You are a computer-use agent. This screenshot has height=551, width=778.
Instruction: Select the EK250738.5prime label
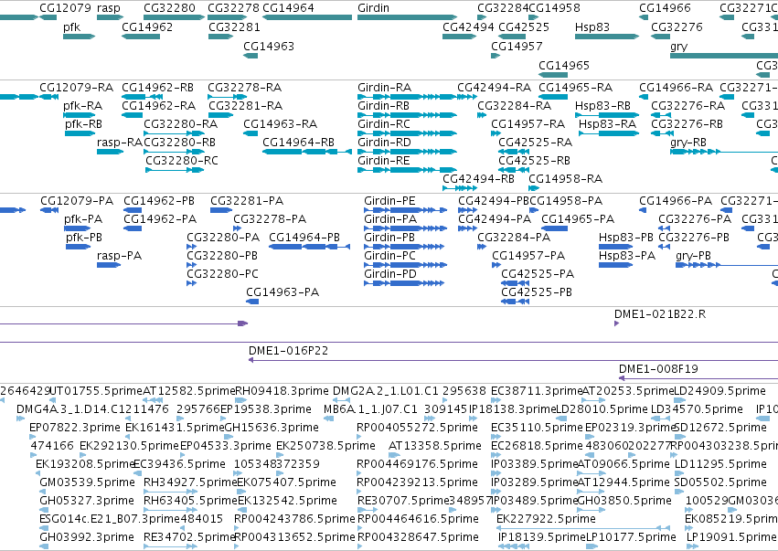pyautogui.click(x=325, y=445)
